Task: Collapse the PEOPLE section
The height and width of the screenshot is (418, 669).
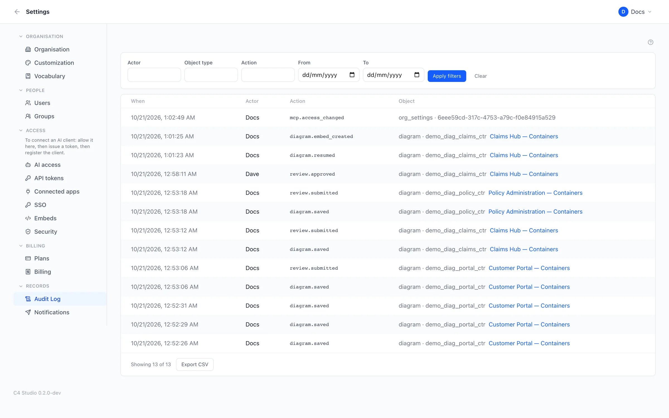Action: [x=21, y=90]
